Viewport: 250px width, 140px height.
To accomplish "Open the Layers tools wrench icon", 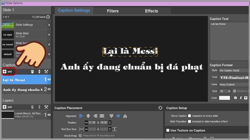I will (46, 107).
